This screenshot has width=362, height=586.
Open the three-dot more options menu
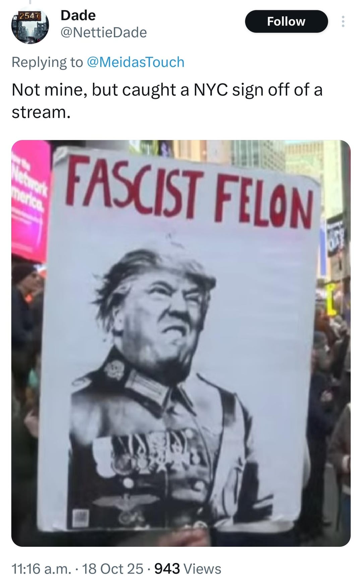coord(343,22)
